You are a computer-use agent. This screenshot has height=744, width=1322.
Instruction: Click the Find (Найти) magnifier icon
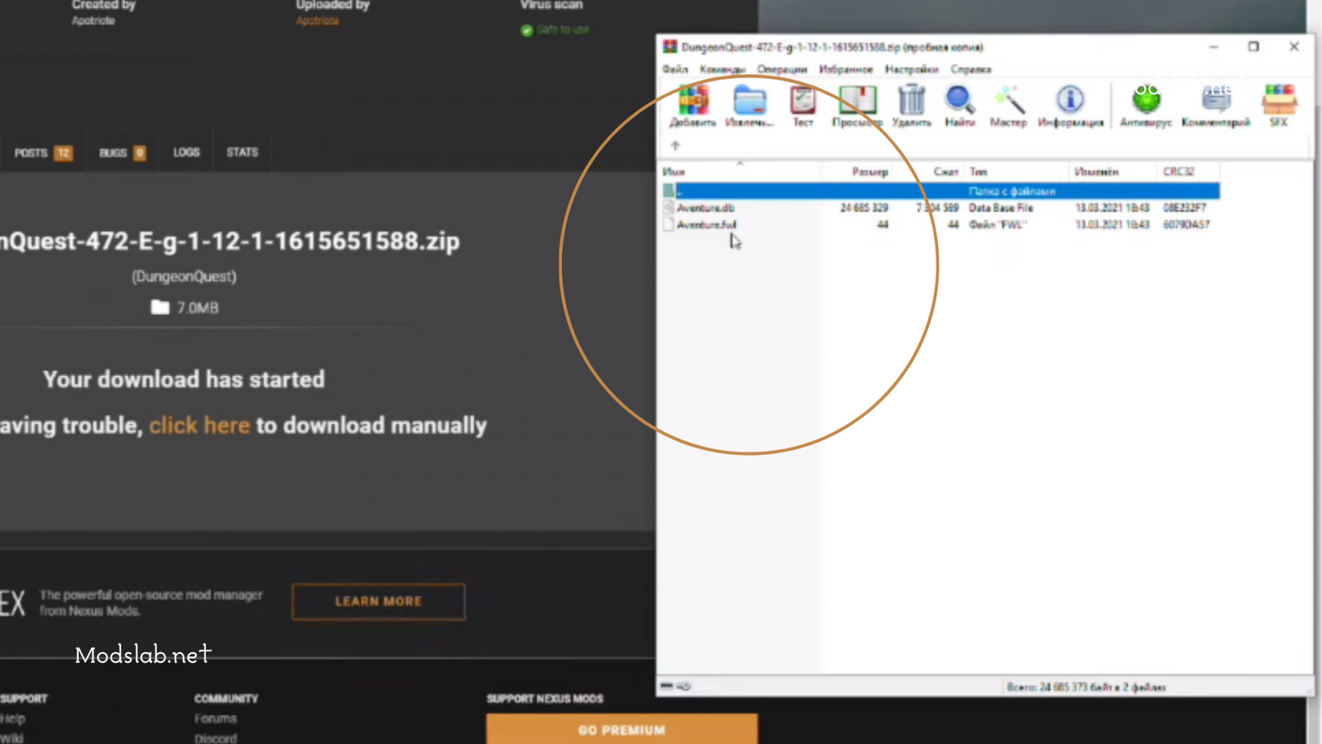(959, 101)
